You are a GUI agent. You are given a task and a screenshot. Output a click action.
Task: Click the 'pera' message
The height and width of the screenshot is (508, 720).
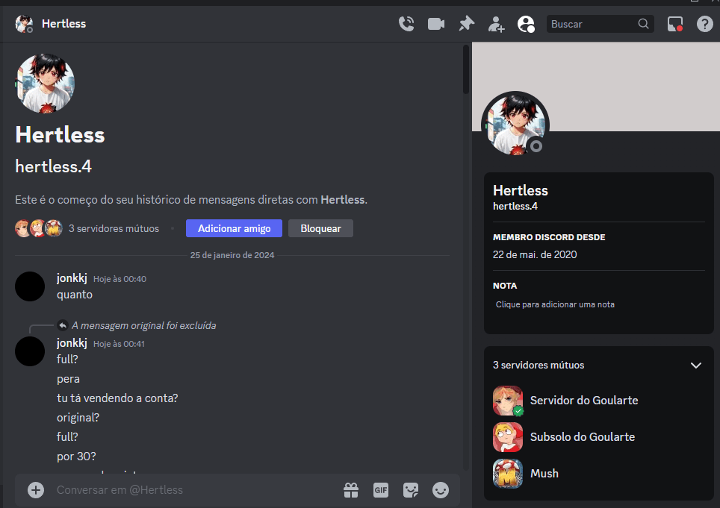pyautogui.click(x=68, y=379)
